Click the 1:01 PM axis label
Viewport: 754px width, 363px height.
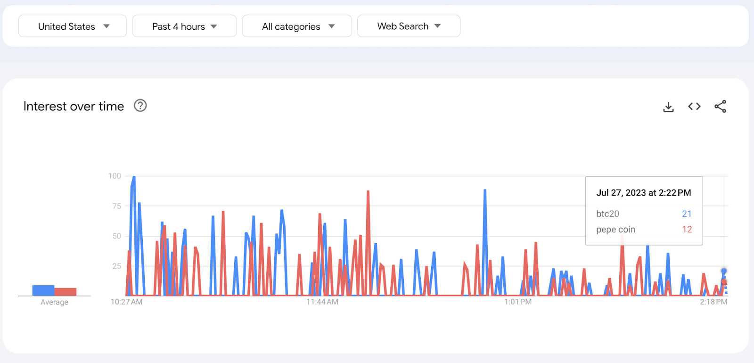click(x=518, y=302)
